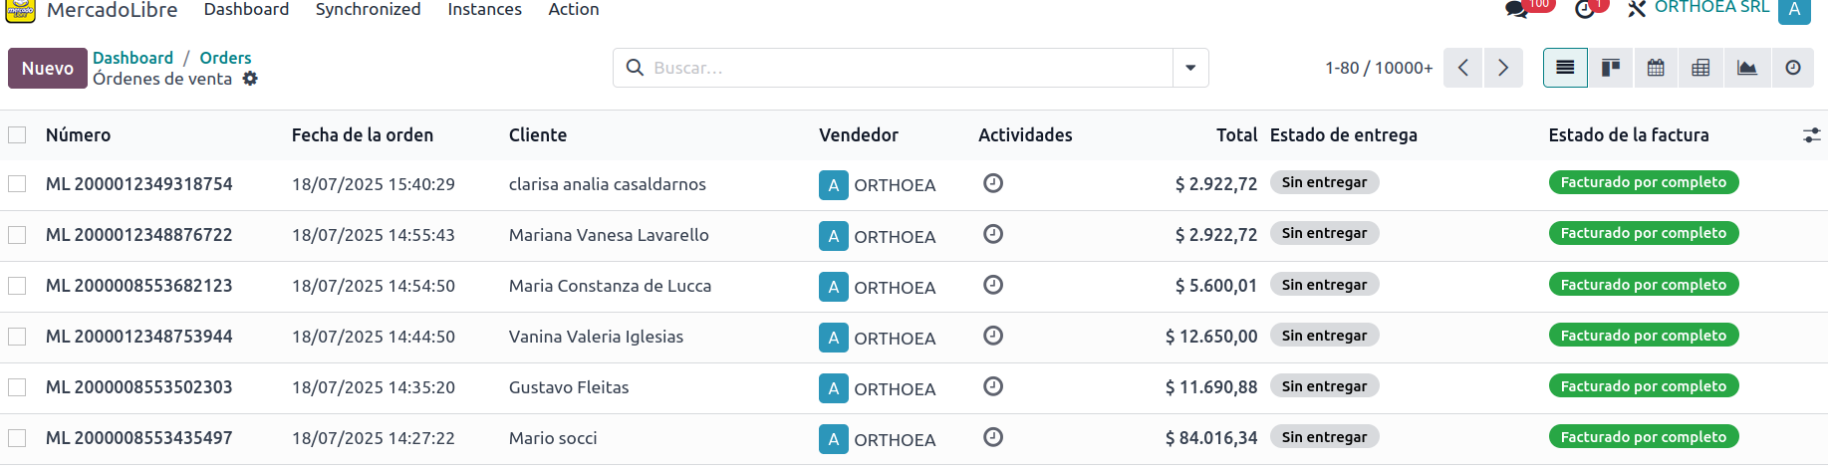
Task: Go to the next page of records
Action: tap(1503, 68)
